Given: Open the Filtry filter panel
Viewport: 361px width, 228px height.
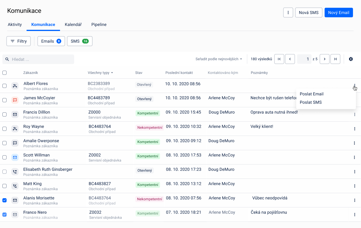Looking at the screenshot, I should [19, 41].
